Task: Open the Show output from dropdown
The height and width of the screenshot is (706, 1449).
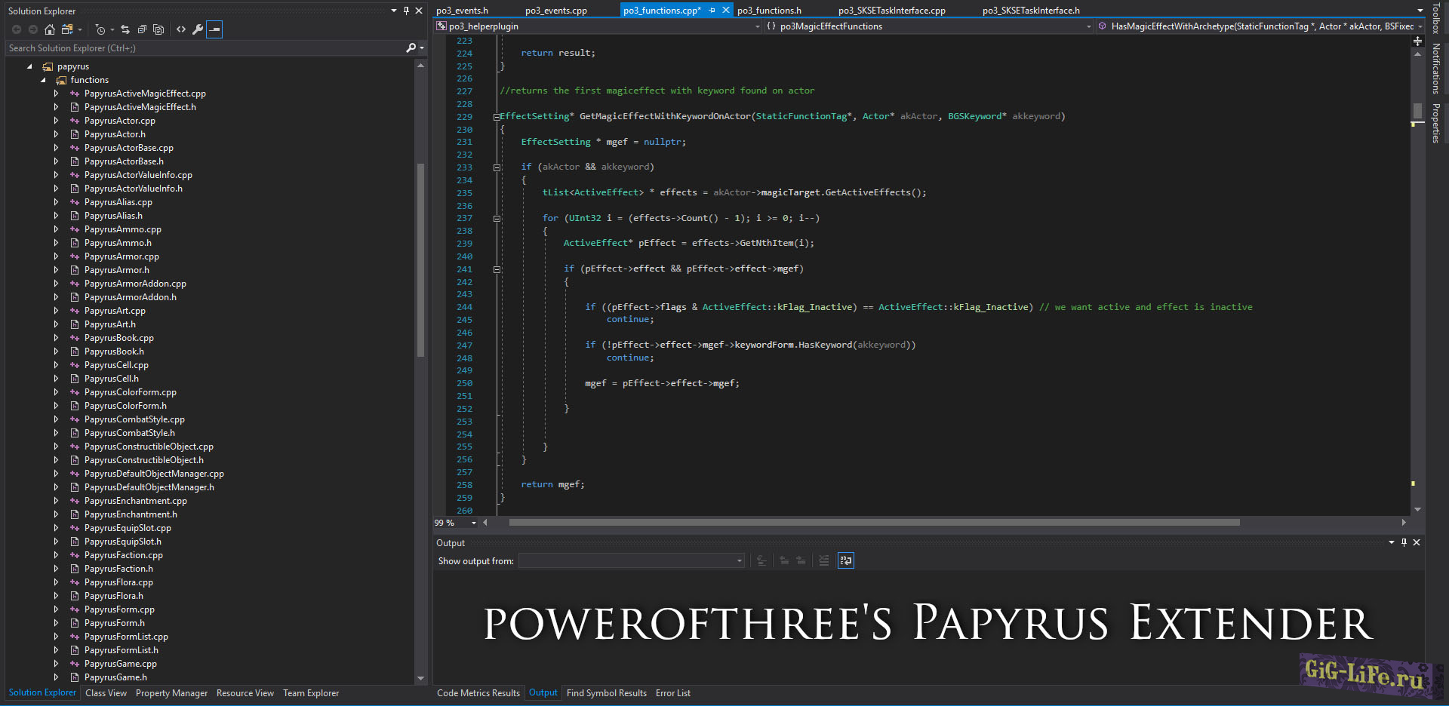Action: click(737, 560)
